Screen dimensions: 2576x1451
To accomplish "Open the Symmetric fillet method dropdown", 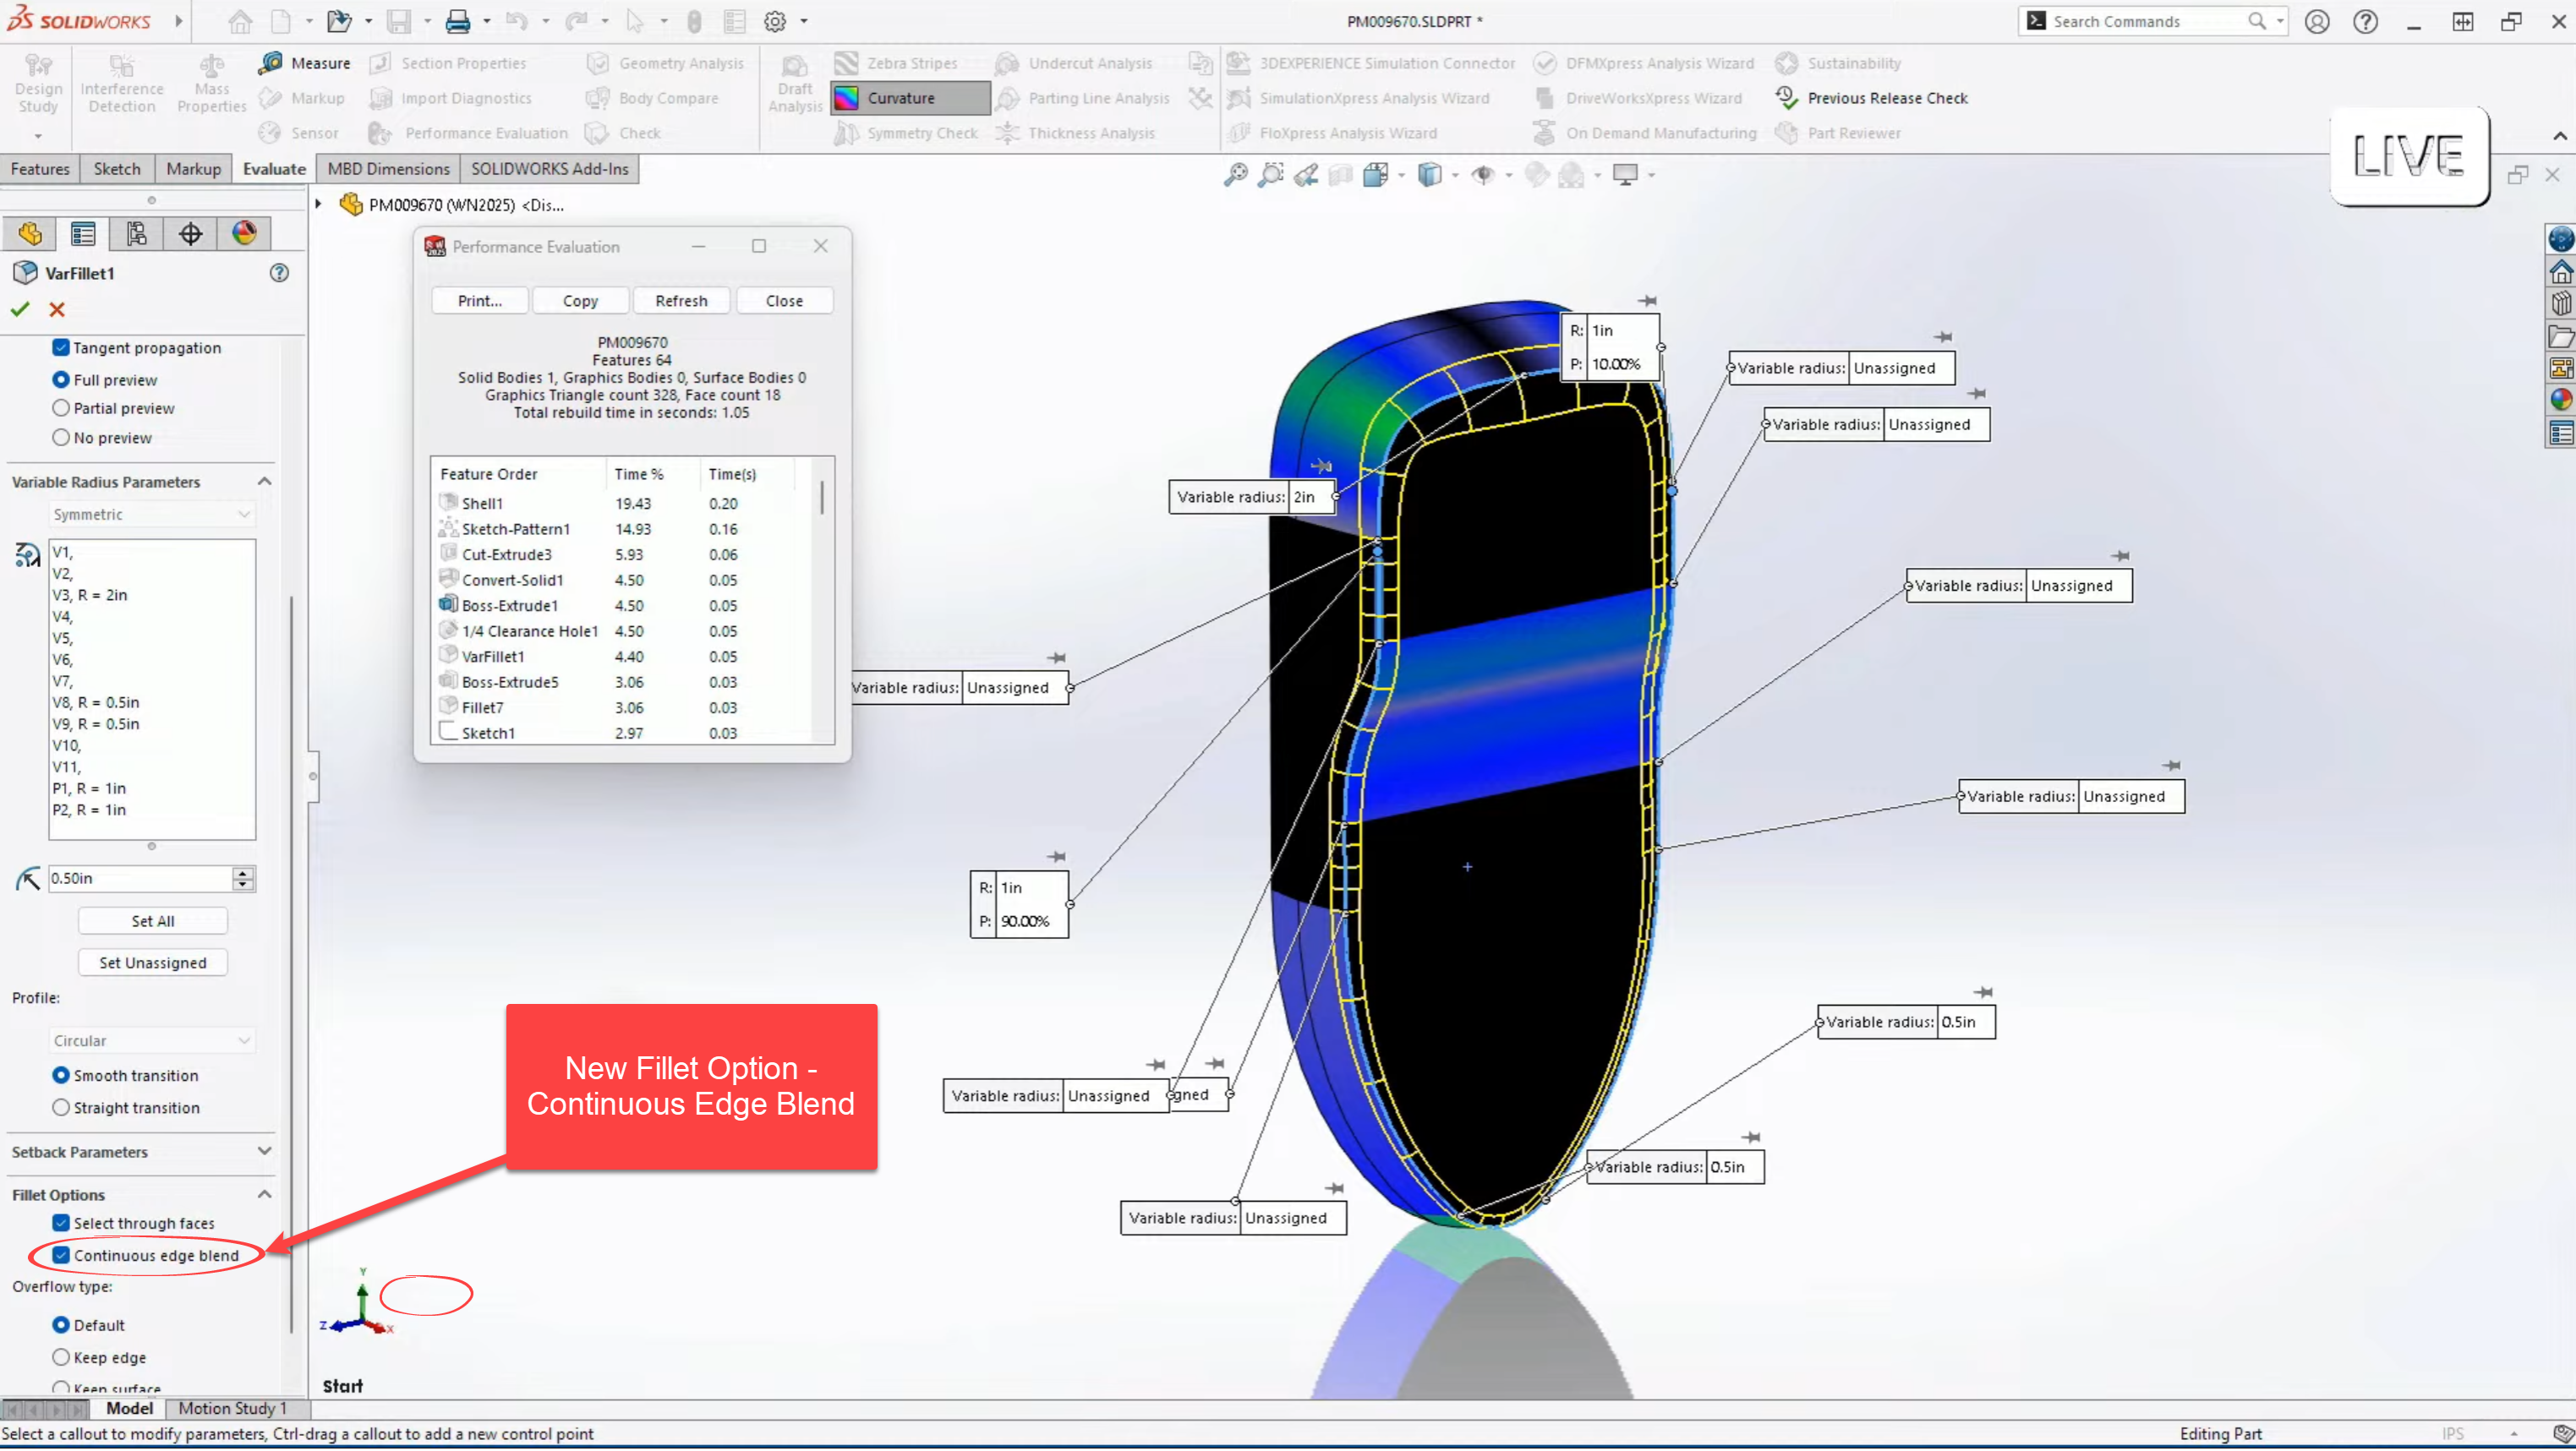I will pos(152,515).
